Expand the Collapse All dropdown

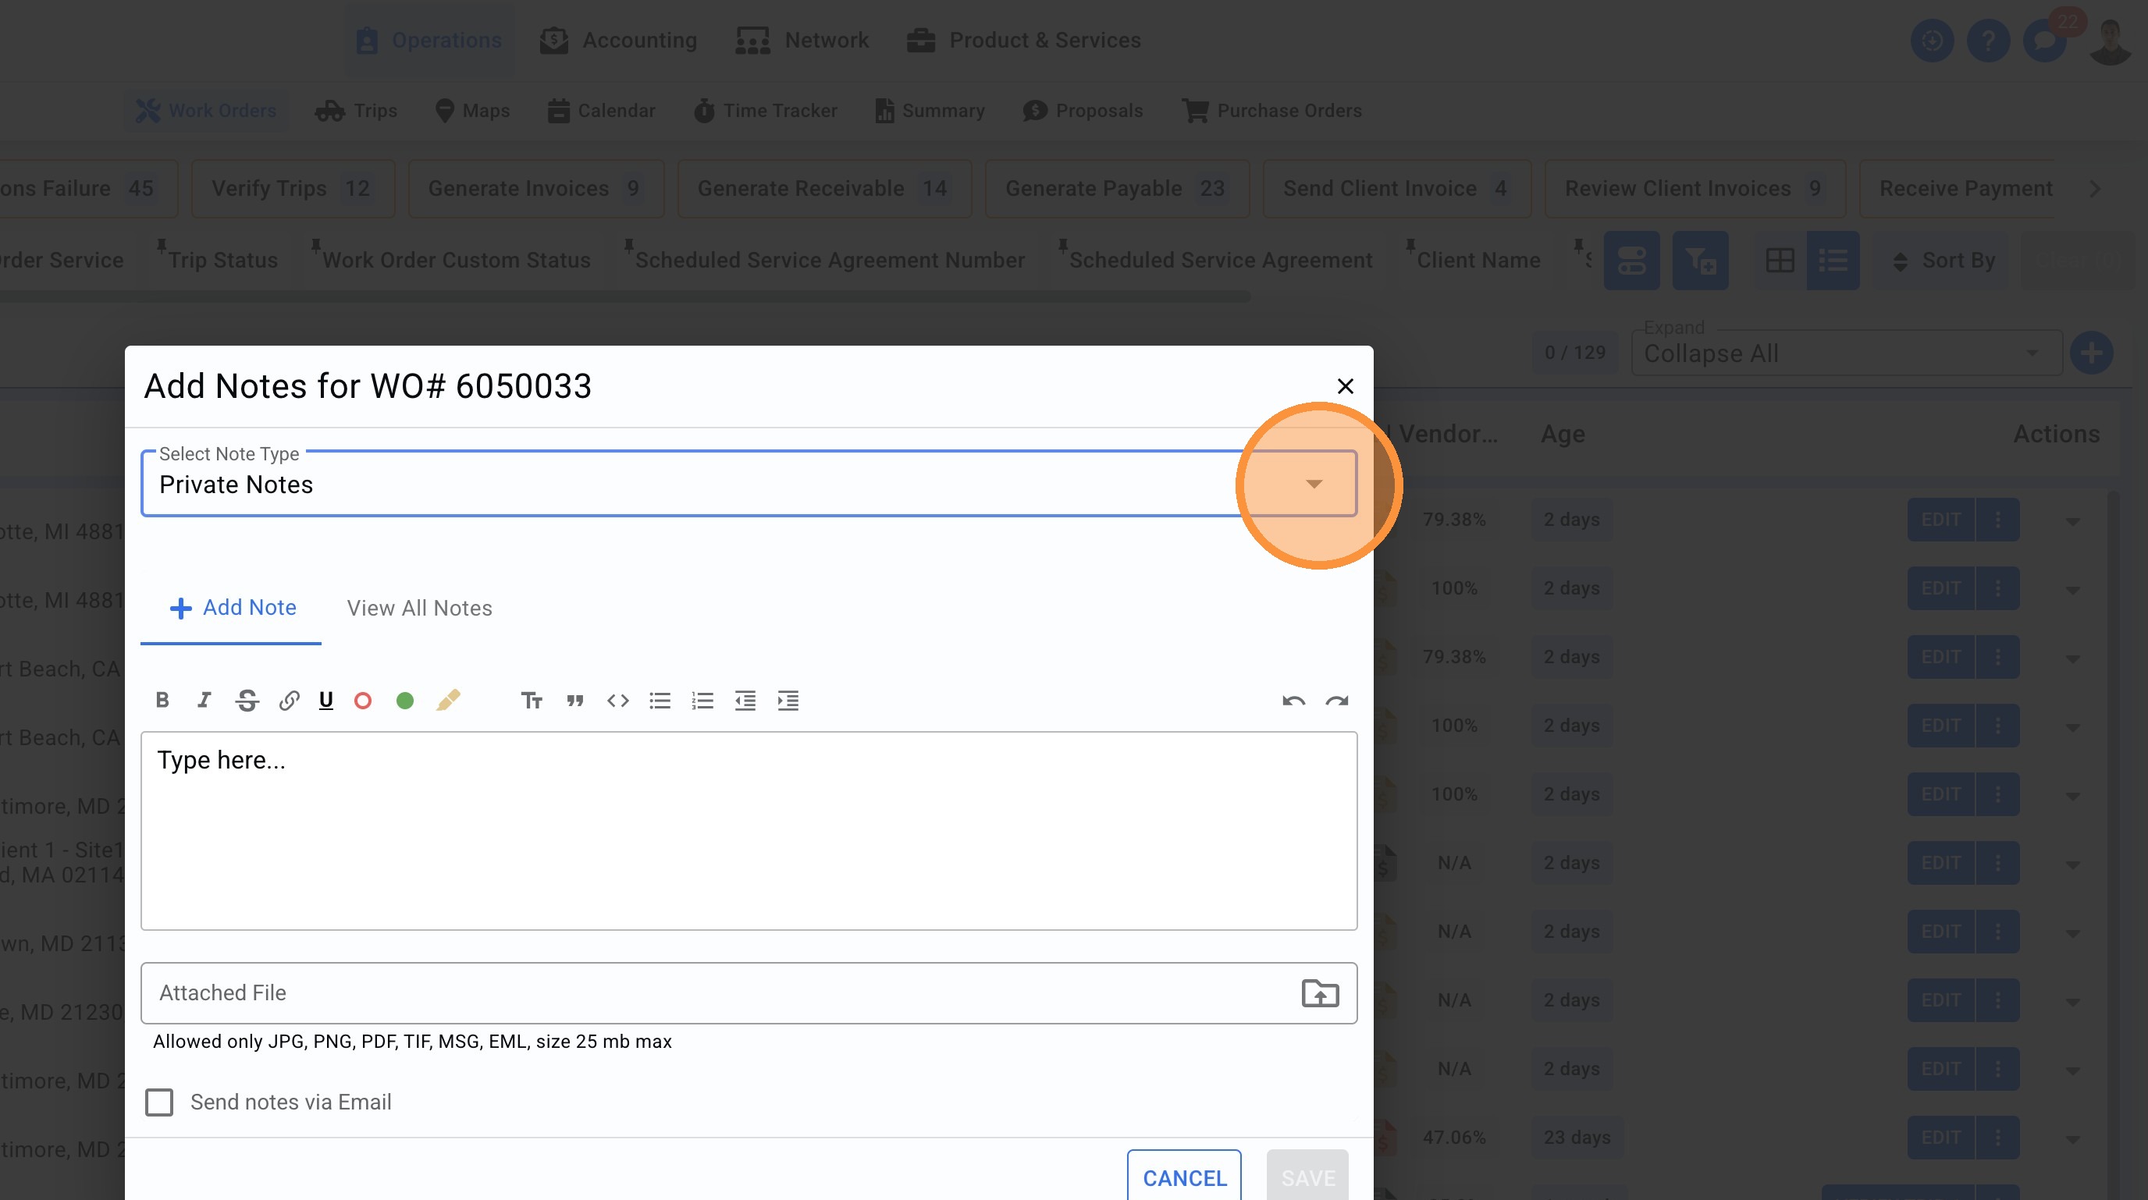point(1845,353)
